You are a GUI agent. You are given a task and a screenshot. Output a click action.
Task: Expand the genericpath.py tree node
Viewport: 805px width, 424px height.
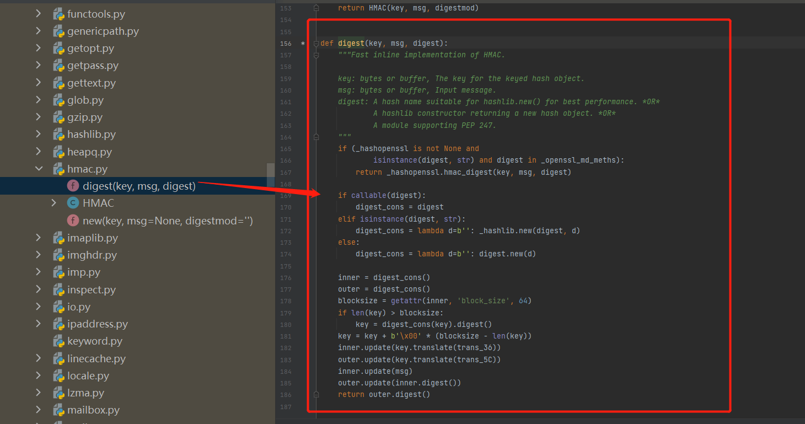[38, 31]
